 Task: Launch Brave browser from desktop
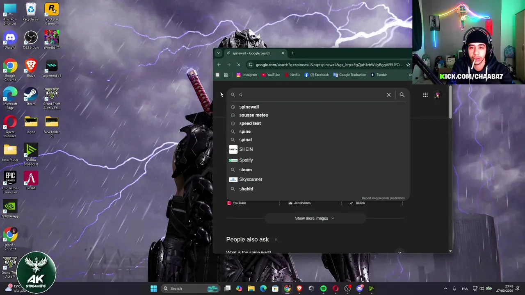coord(31,68)
